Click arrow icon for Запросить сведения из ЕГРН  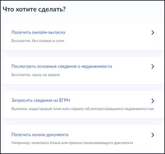point(153,101)
